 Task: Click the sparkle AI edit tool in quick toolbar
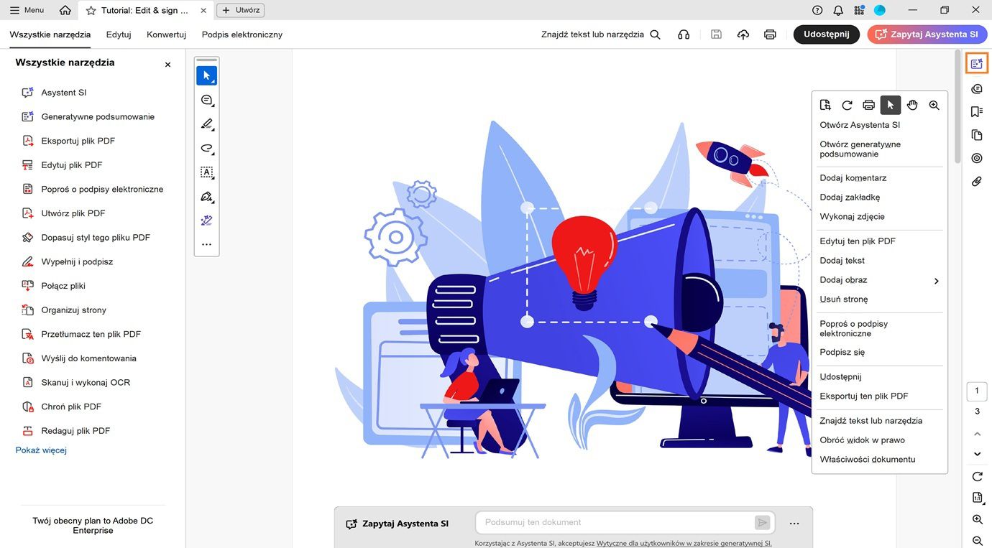(206, 220)
